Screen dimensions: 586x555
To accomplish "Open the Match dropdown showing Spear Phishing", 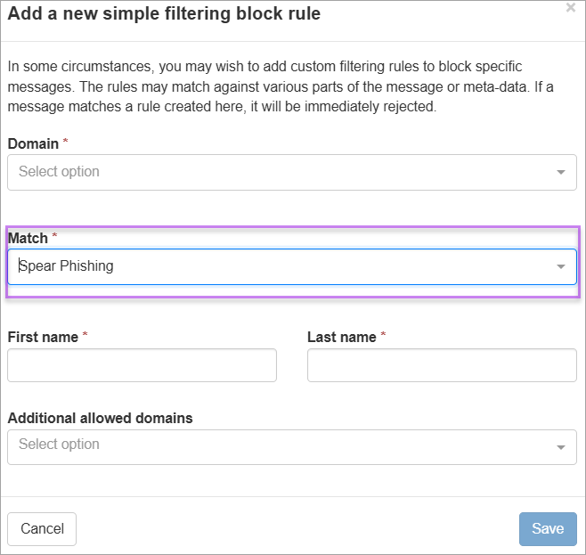I will pyautogui.click(x=276, y=266).
